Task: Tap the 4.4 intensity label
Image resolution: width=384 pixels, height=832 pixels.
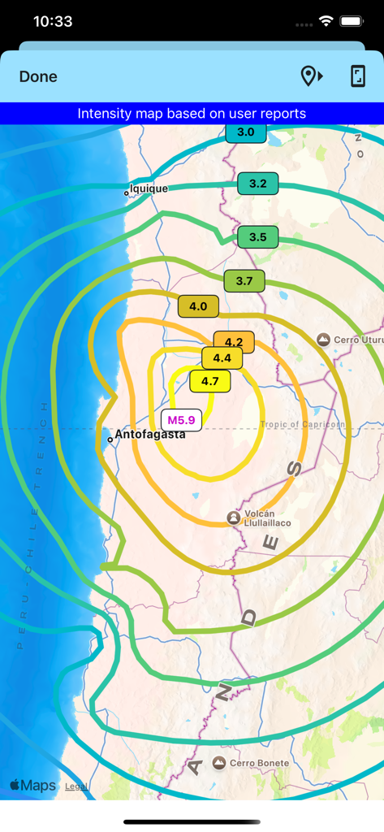Action: click(222, 358)
